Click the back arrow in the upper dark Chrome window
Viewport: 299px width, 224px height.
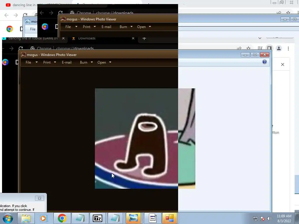tap(42, 13)
